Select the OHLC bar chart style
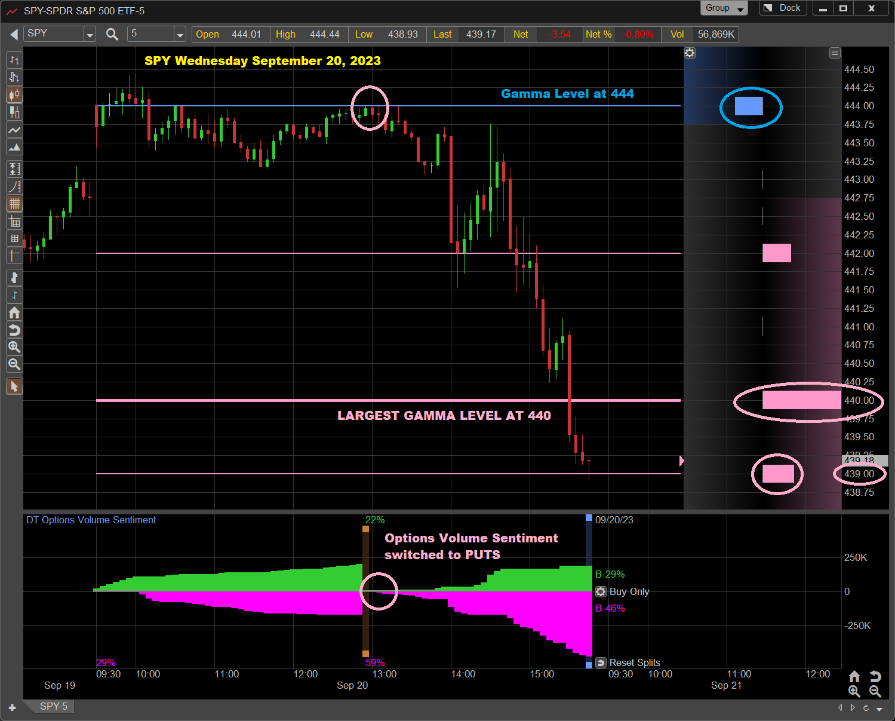Viewport: 895px width, 721px height. pos(14,60)
